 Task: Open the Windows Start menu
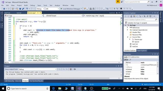pos(3,88)
